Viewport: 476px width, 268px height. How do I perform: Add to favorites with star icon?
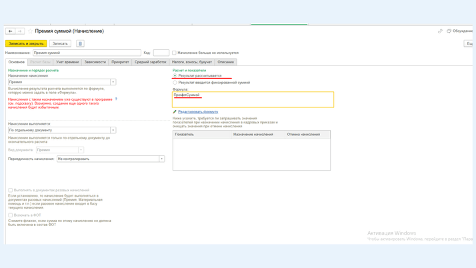(30, 31)
